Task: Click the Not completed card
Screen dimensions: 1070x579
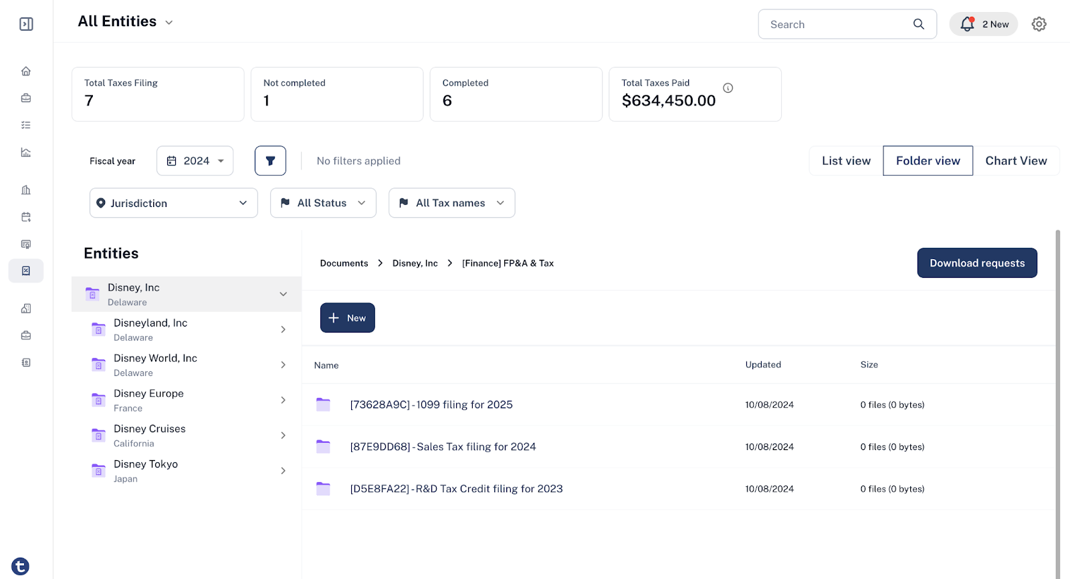Action: click(337, 94)
